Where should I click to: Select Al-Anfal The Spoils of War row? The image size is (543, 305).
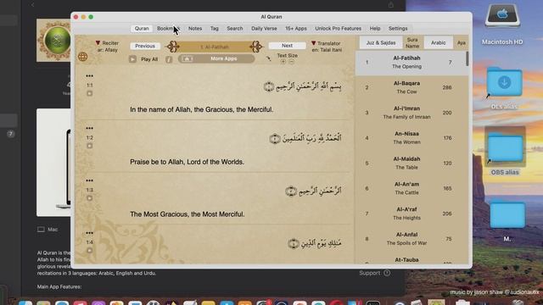[x=411, y=239]
